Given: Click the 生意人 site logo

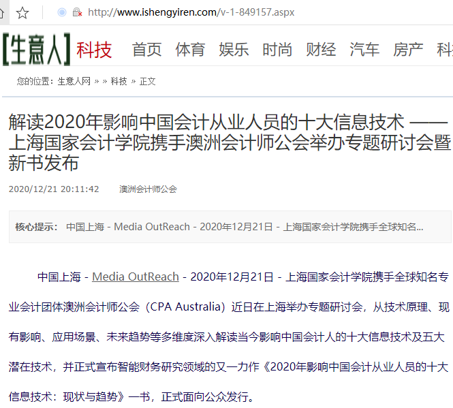Looking at the screenshot, I should coord(36,49).
